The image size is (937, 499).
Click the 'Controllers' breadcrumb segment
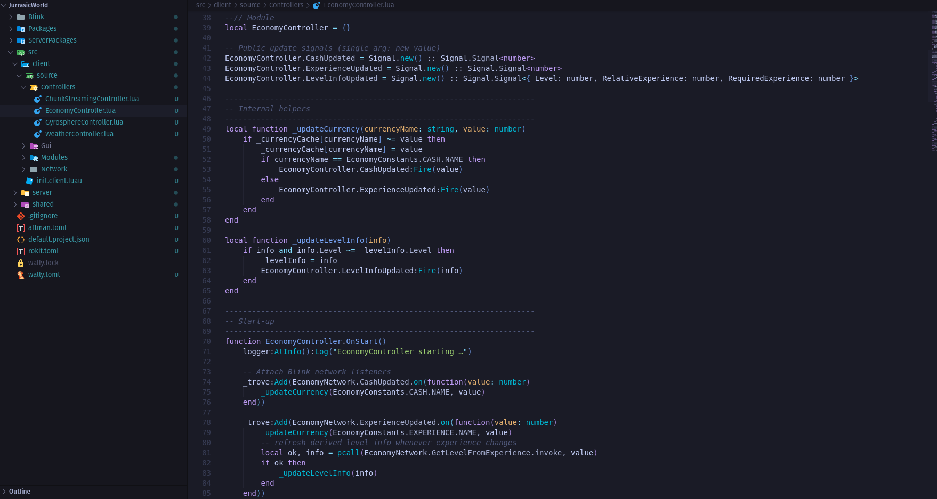286,5
